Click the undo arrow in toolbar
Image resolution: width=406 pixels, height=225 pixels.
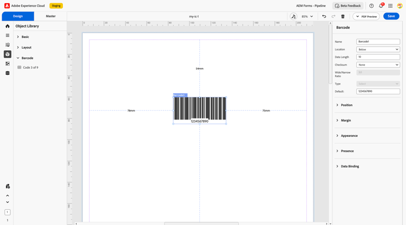click(x=324, y=16)
